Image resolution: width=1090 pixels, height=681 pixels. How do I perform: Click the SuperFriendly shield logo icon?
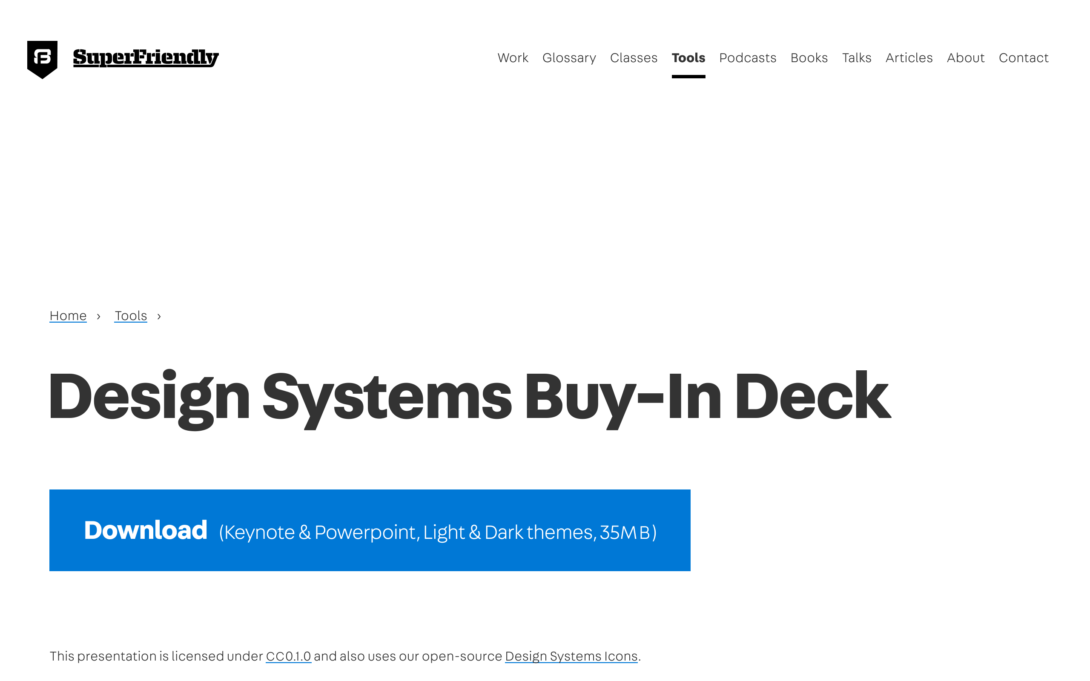(x=42, y=60)
